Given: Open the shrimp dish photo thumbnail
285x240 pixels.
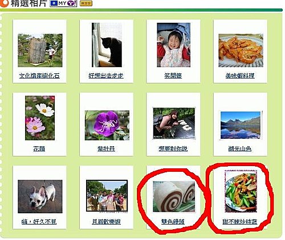Looking at the screenshot, I should click(x=241, y=51).
